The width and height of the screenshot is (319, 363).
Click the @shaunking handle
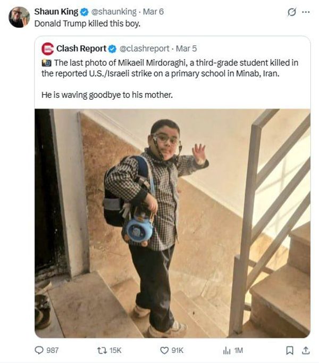coord(114,12)
